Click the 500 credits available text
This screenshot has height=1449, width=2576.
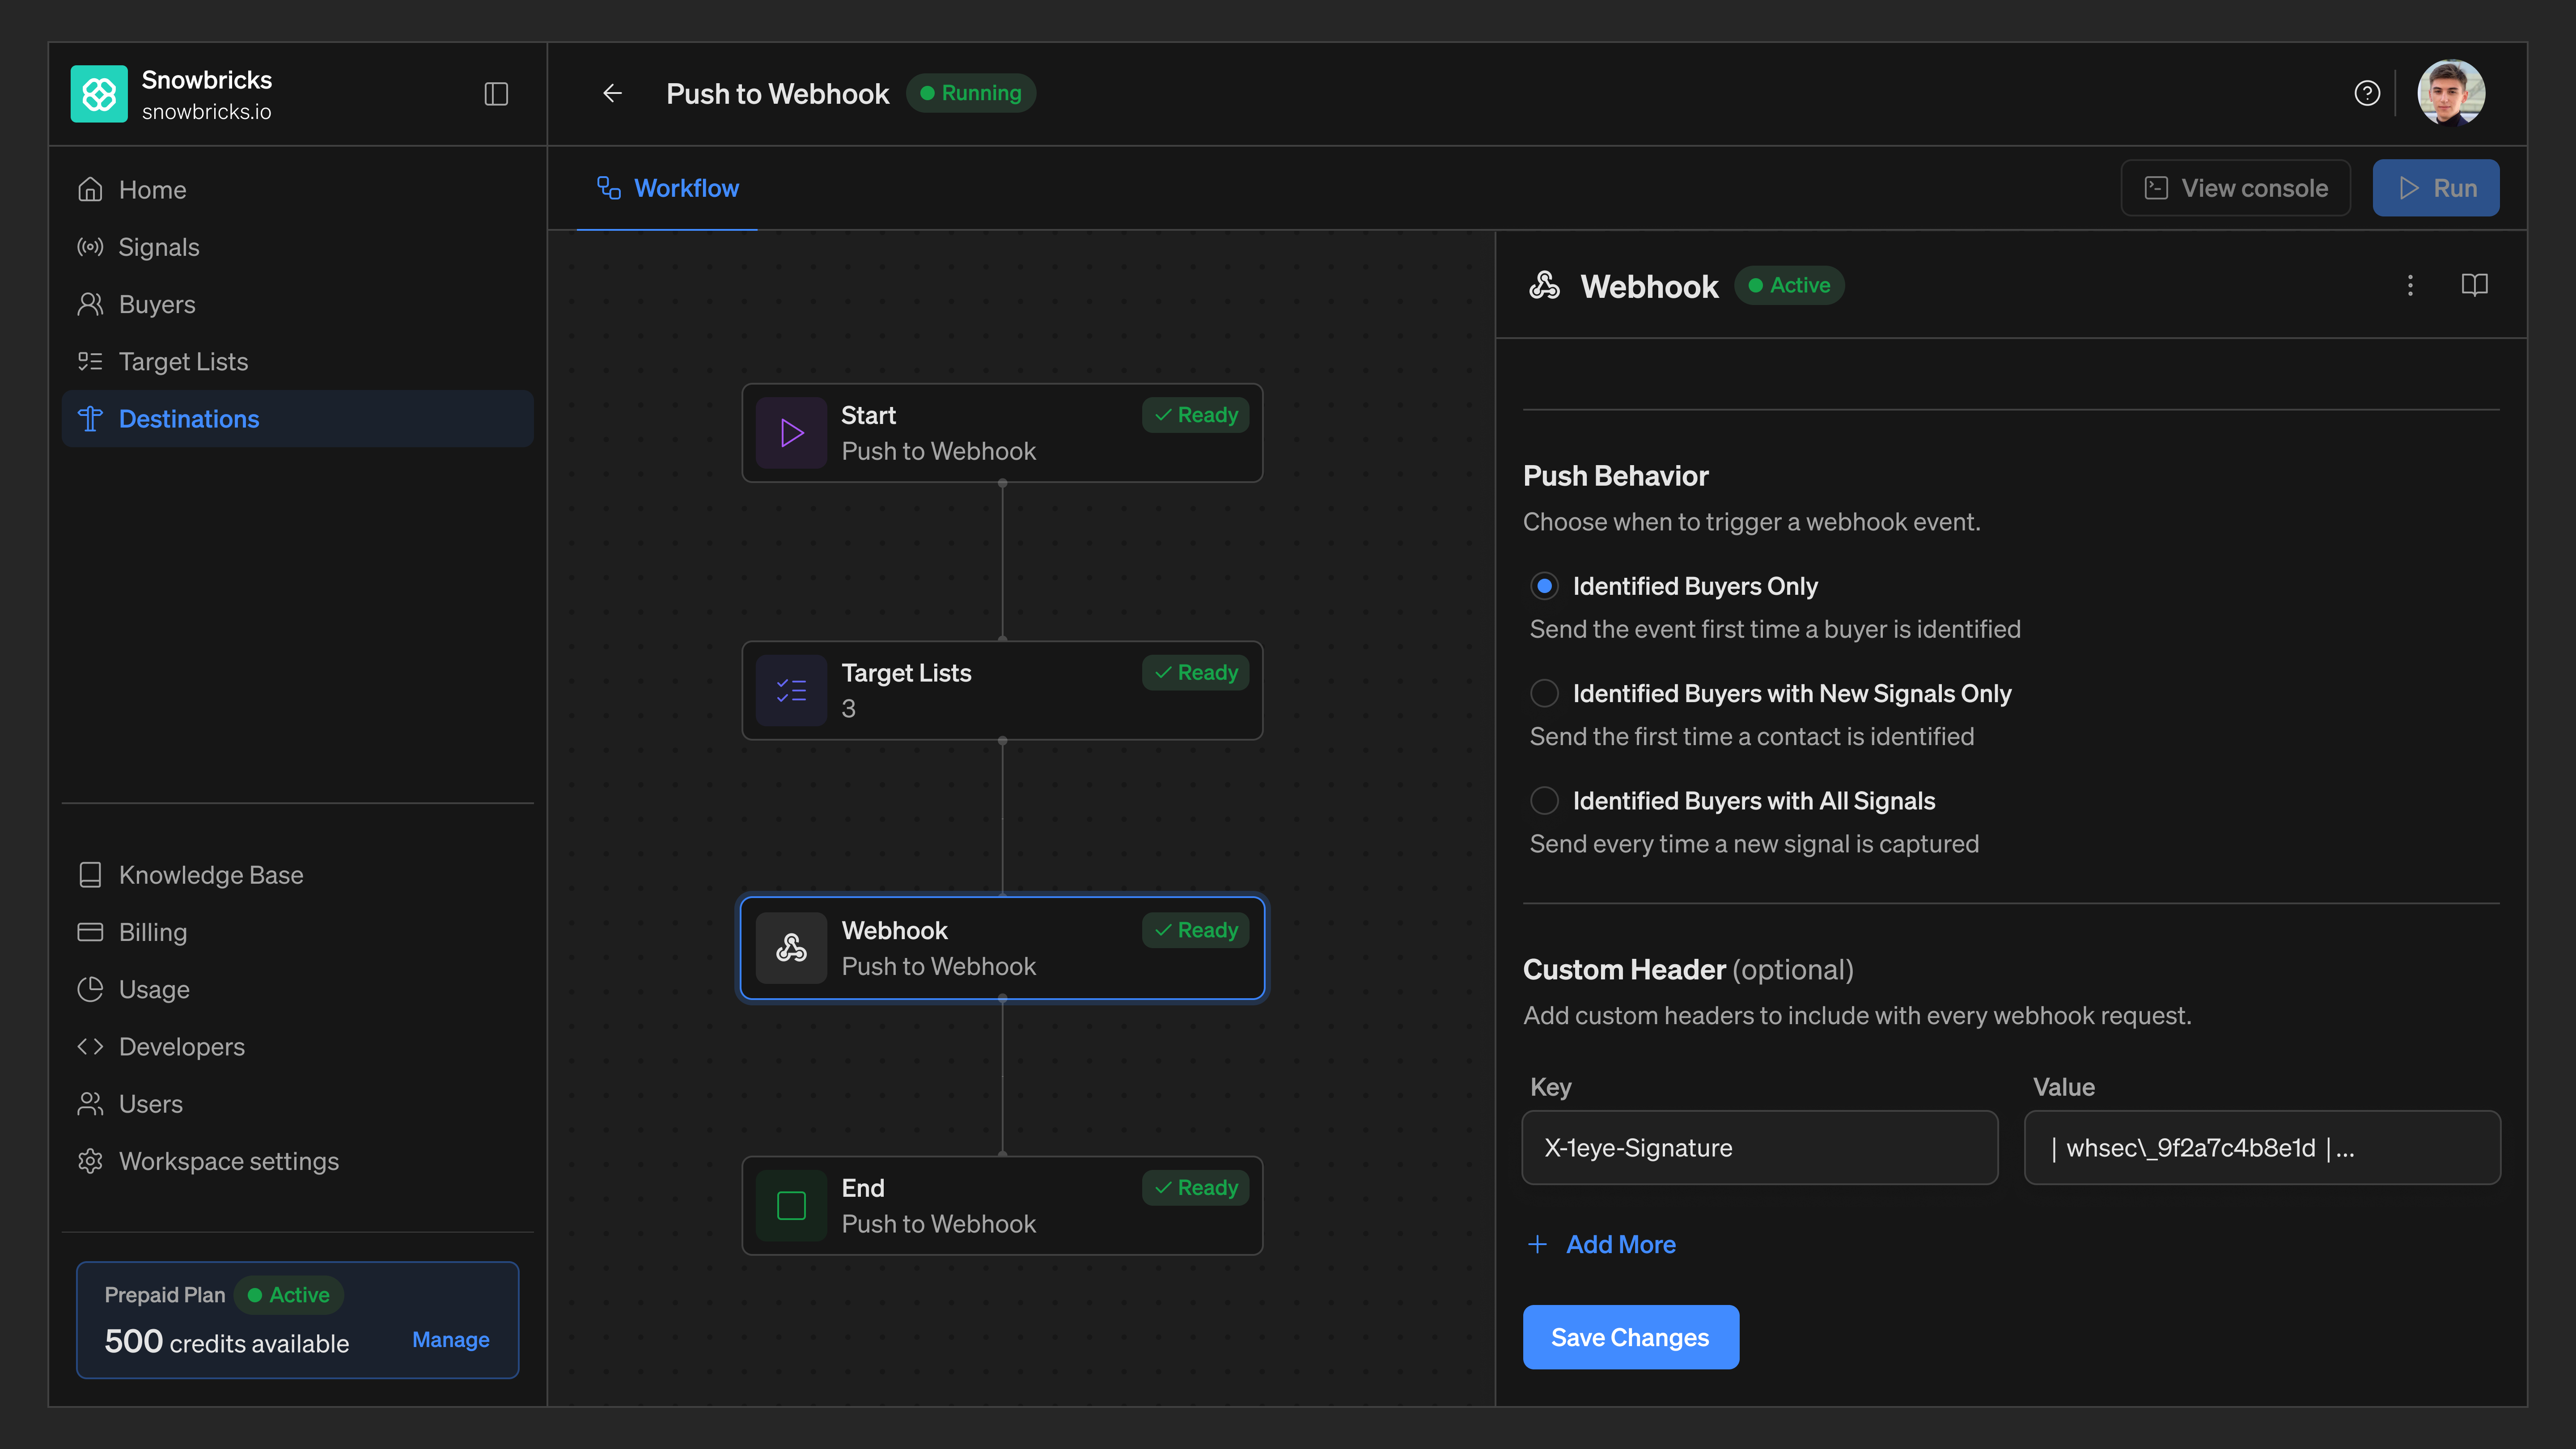[x=227, y=1341]
